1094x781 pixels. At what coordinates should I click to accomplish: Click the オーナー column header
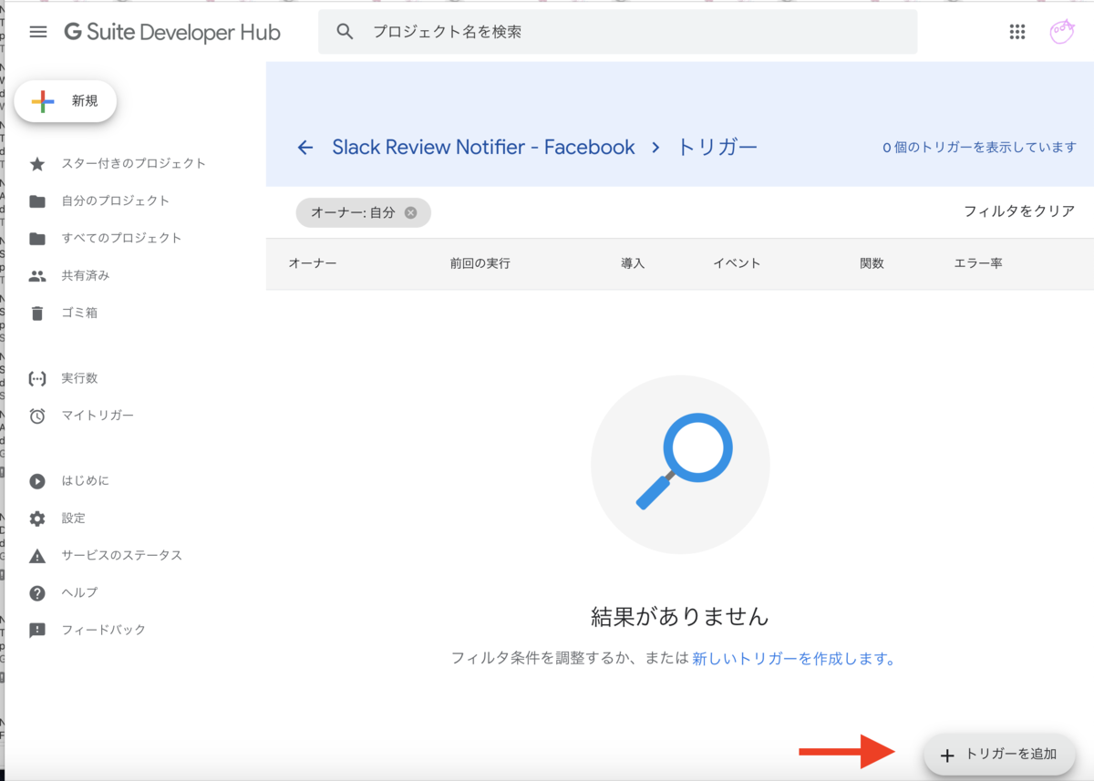(313, 263)
